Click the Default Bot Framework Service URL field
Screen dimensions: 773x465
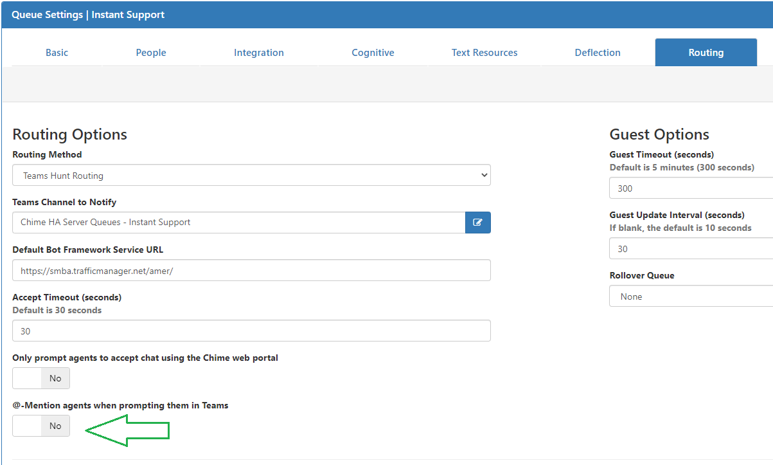pos(251,271)
